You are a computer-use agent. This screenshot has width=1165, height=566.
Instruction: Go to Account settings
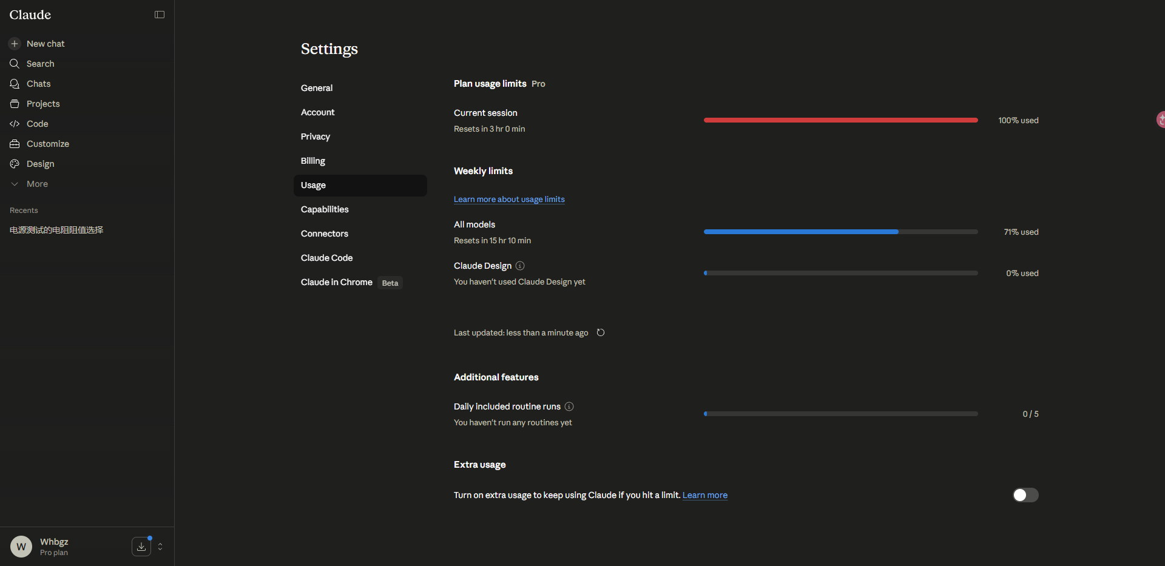click(360, 112)
